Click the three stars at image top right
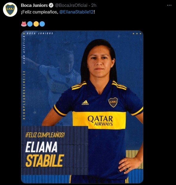 [137, 34]
